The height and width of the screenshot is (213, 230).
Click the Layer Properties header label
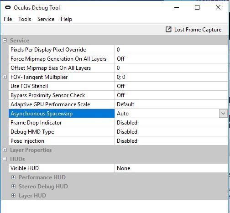[x=31, y=150]
